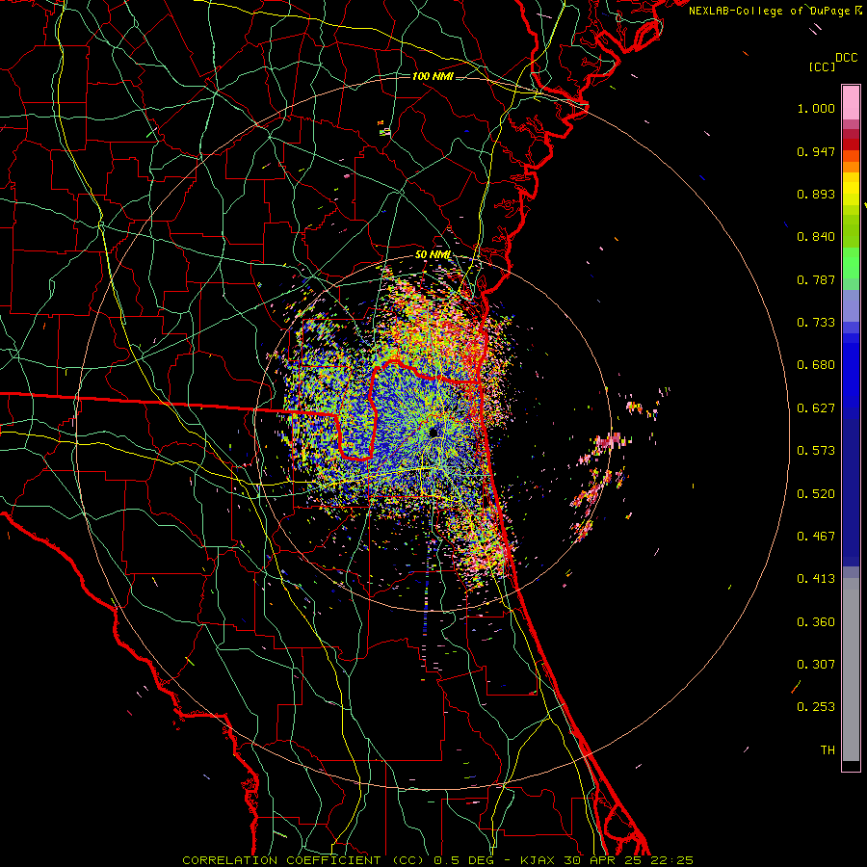Select the 0.627 scale value
This screenshot has height=867, width=867.
click(x=816, y=408)
